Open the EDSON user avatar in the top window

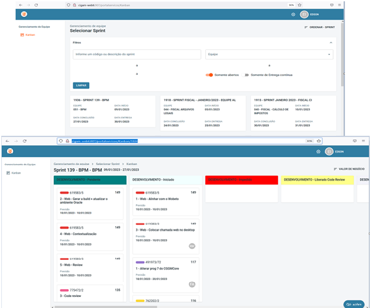[x=304, y=14]
